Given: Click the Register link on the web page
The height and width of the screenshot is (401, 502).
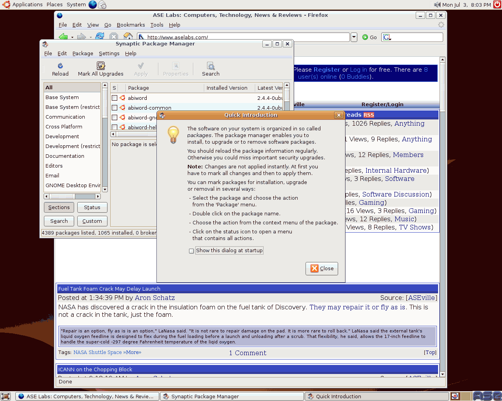Looking at the screenshot, I should pos(327,70).
